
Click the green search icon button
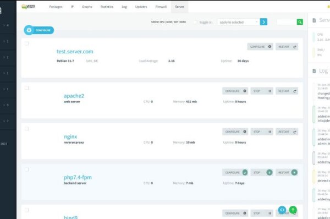[300, 22]
